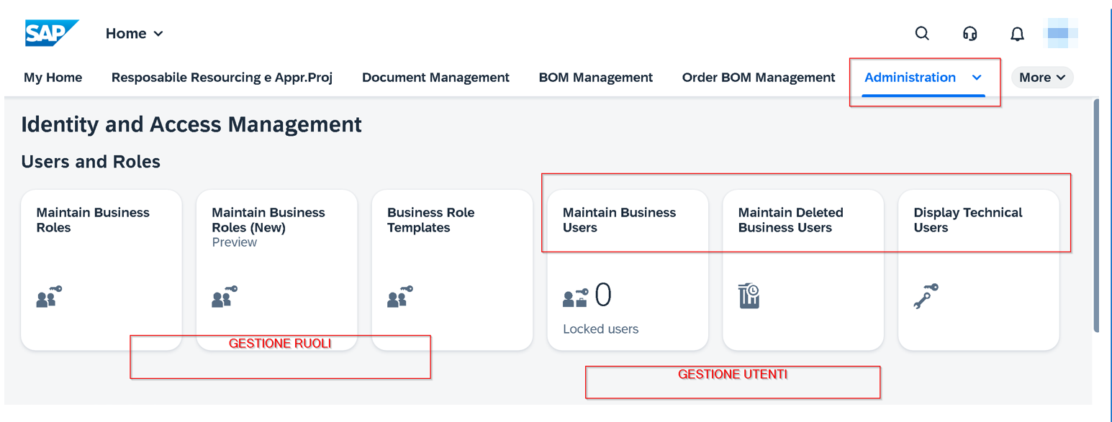This screenshot has height=422, width=1112.
Task: Click wrench key icon on Display Technical Users tile
Action: [x=926, y=296]
